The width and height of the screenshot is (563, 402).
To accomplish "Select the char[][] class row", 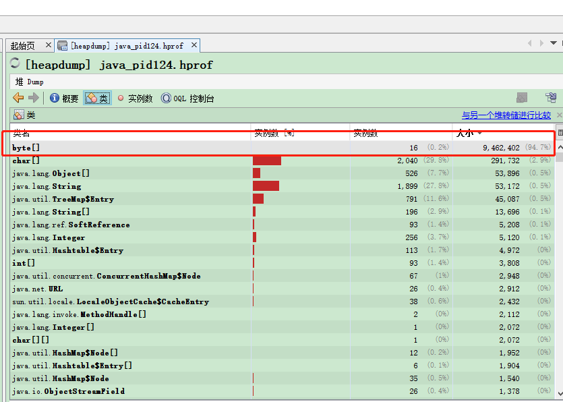I will (283, 340).
